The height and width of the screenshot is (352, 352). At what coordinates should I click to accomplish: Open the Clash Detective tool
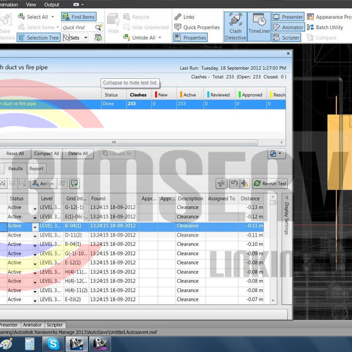pyautogui.click(x=235, y=26)
